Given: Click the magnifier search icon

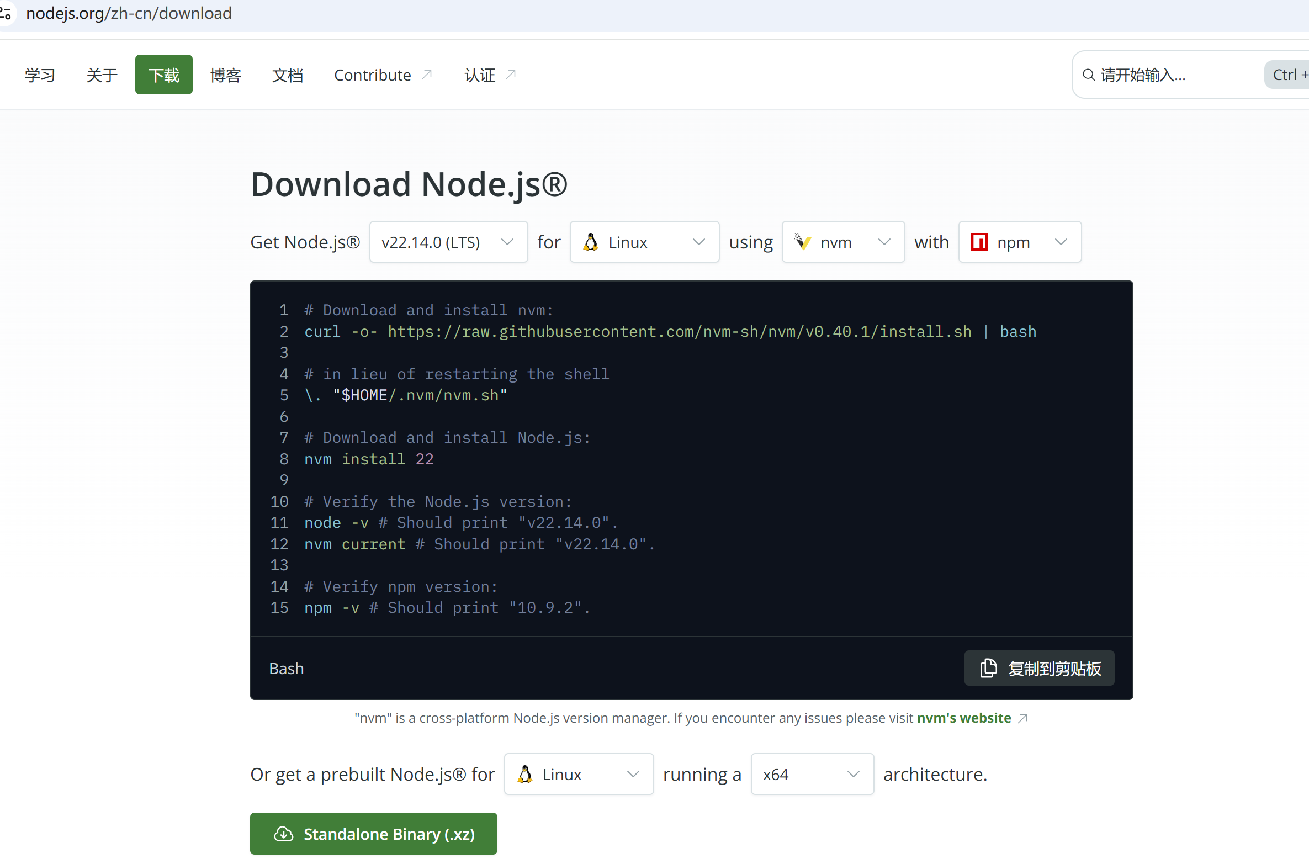Looking at the screenshot, I should (x=1088, y=75).
